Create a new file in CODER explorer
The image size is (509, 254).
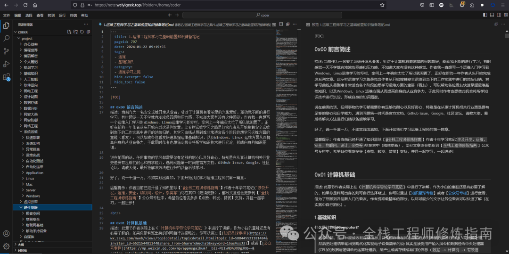tap(69, 32)
